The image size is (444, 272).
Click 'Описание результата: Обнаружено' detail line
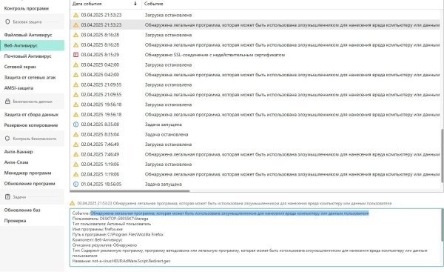point(104,245)
